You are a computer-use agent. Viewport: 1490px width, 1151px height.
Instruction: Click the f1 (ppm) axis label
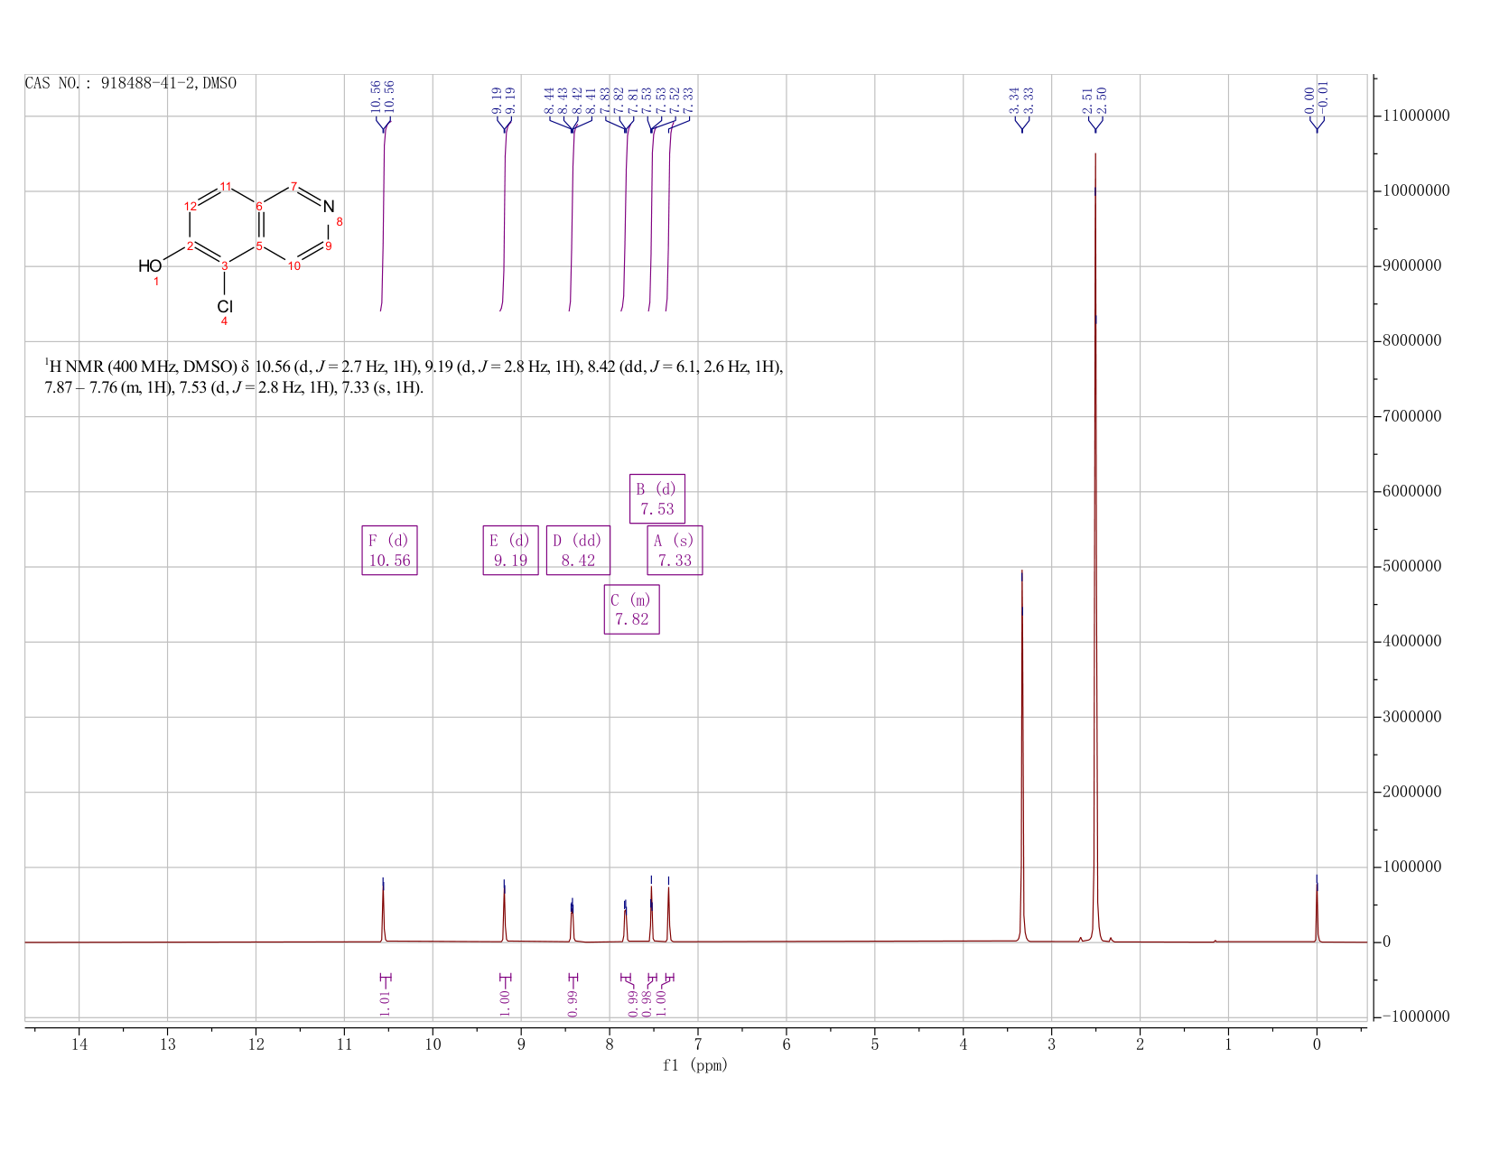(x=695, y=1065)
